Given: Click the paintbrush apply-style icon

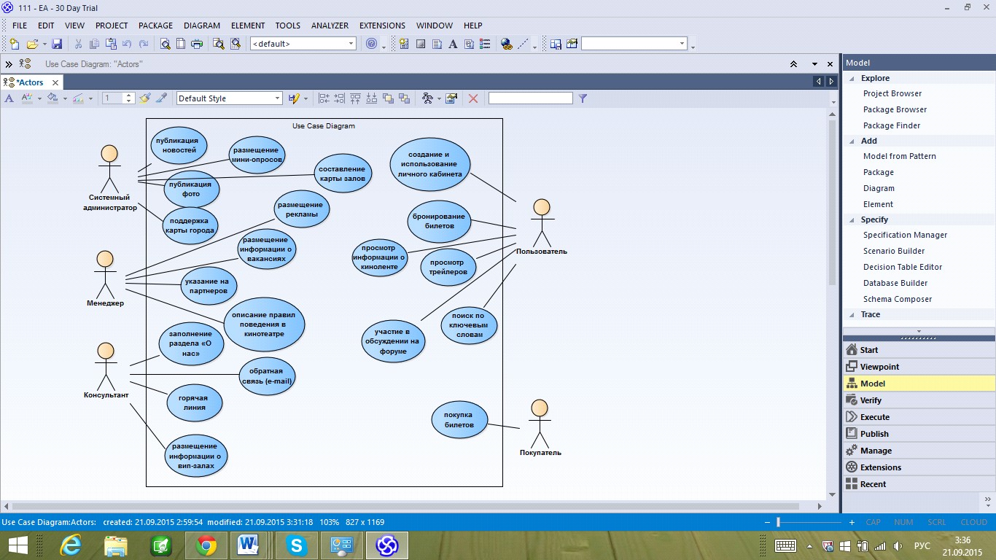Looking at the screenshot, I should pyautogui.click(x=145, y=98).
